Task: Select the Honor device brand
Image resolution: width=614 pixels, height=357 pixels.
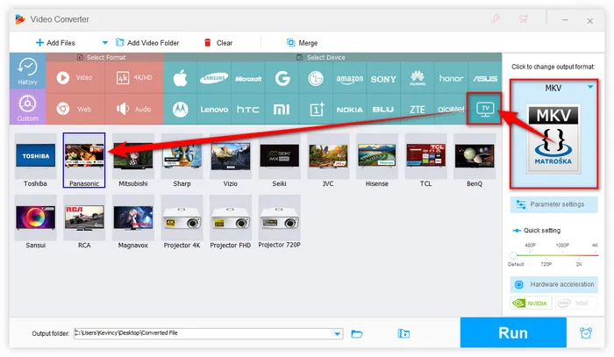Action: pyautogui.click(x=451, y=78)
